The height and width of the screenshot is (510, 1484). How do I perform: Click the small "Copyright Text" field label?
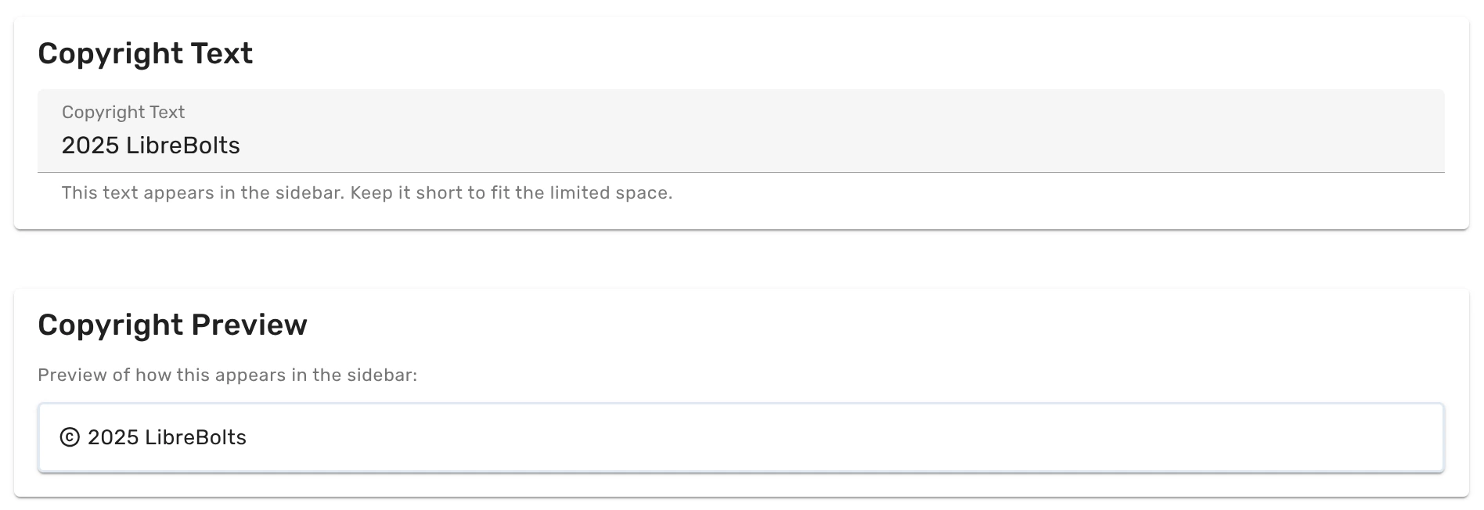point(123,112)
